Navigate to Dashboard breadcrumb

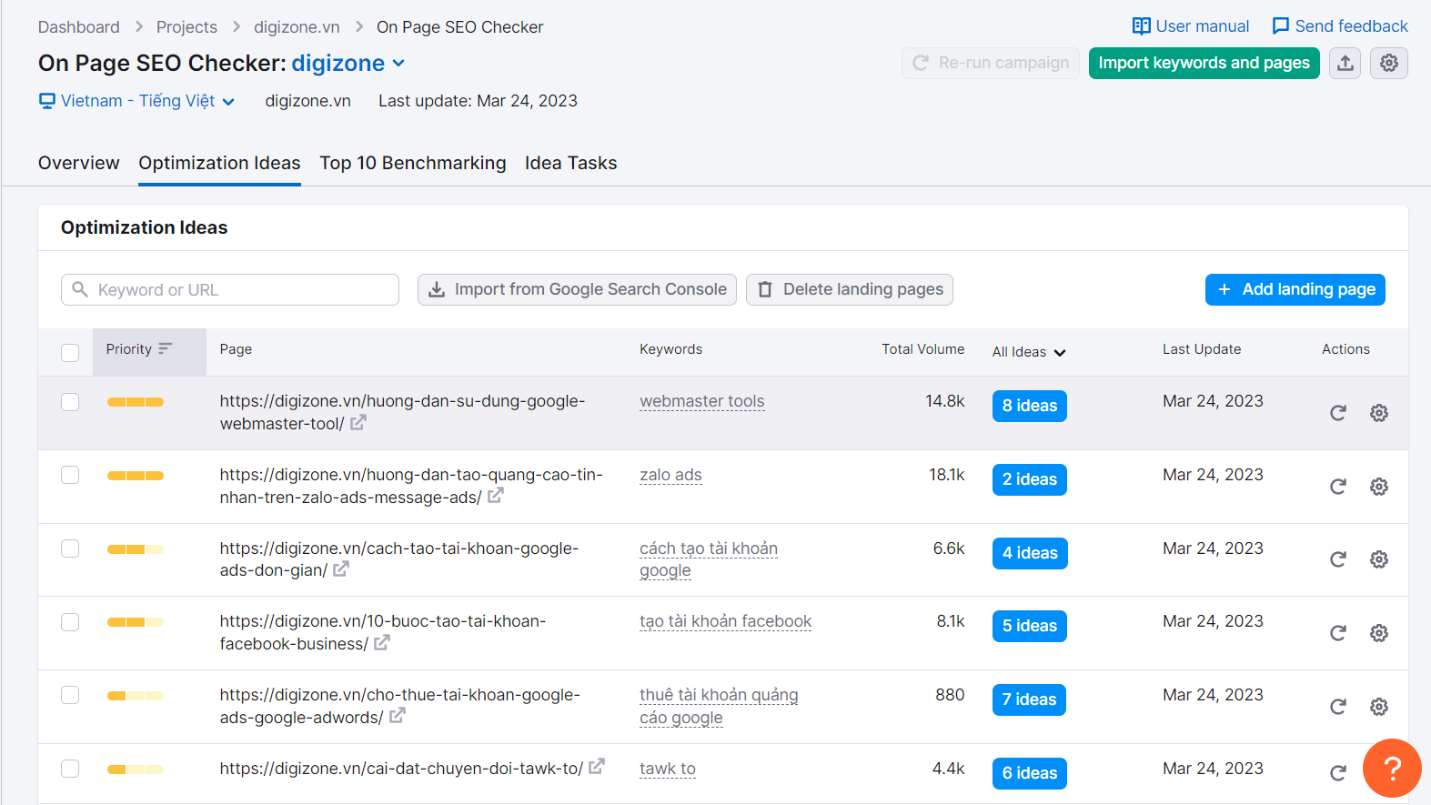coord(78,27)
